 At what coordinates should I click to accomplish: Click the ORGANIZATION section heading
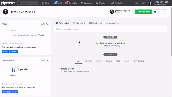tap(8, 60)
